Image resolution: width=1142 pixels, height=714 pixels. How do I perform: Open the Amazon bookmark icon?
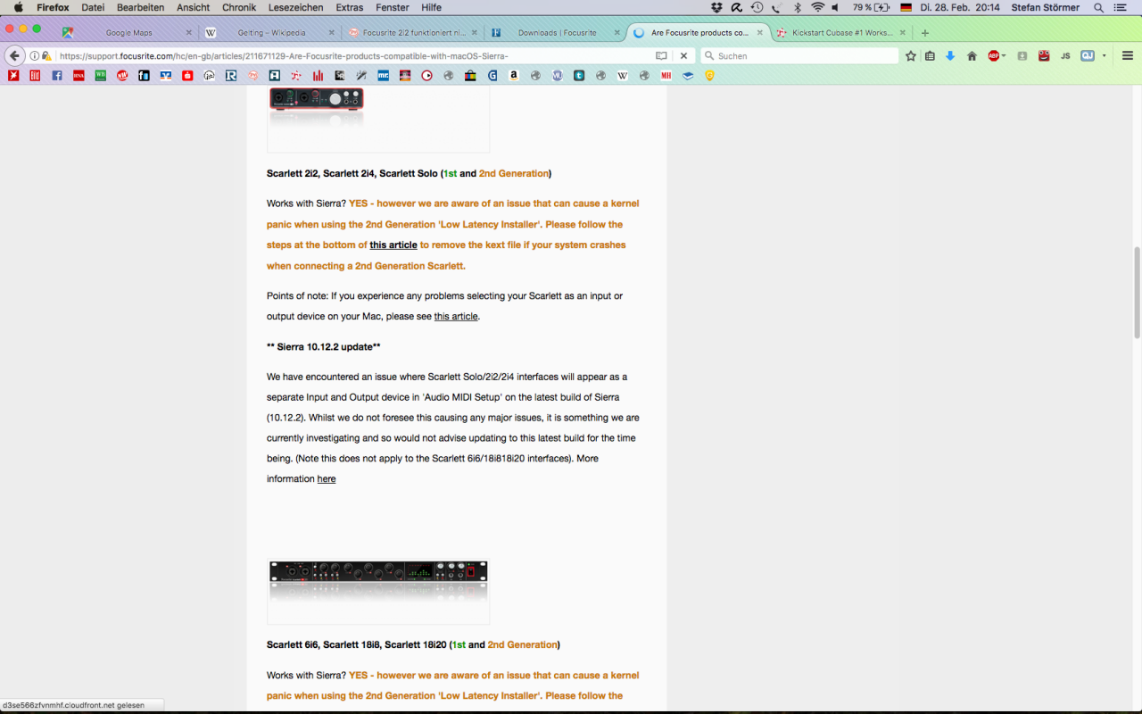[x=514, y=76]
